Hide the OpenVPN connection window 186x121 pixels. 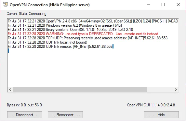tap(161, 114)
